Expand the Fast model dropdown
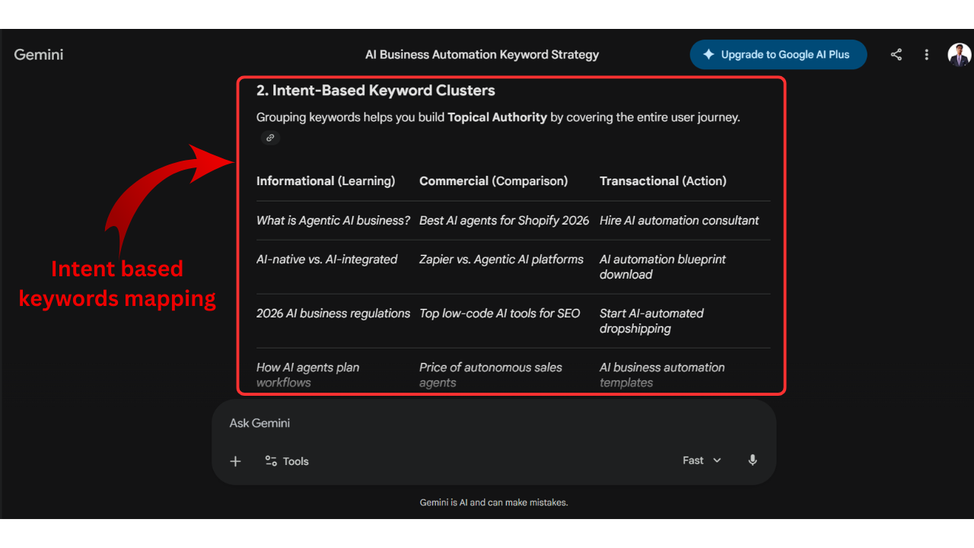 click(x=702, y=460)
